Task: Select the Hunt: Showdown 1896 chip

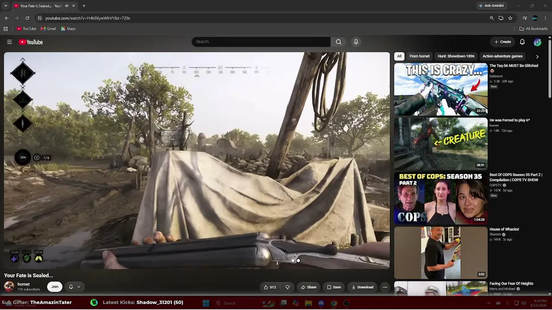Action: click(456, 56)
